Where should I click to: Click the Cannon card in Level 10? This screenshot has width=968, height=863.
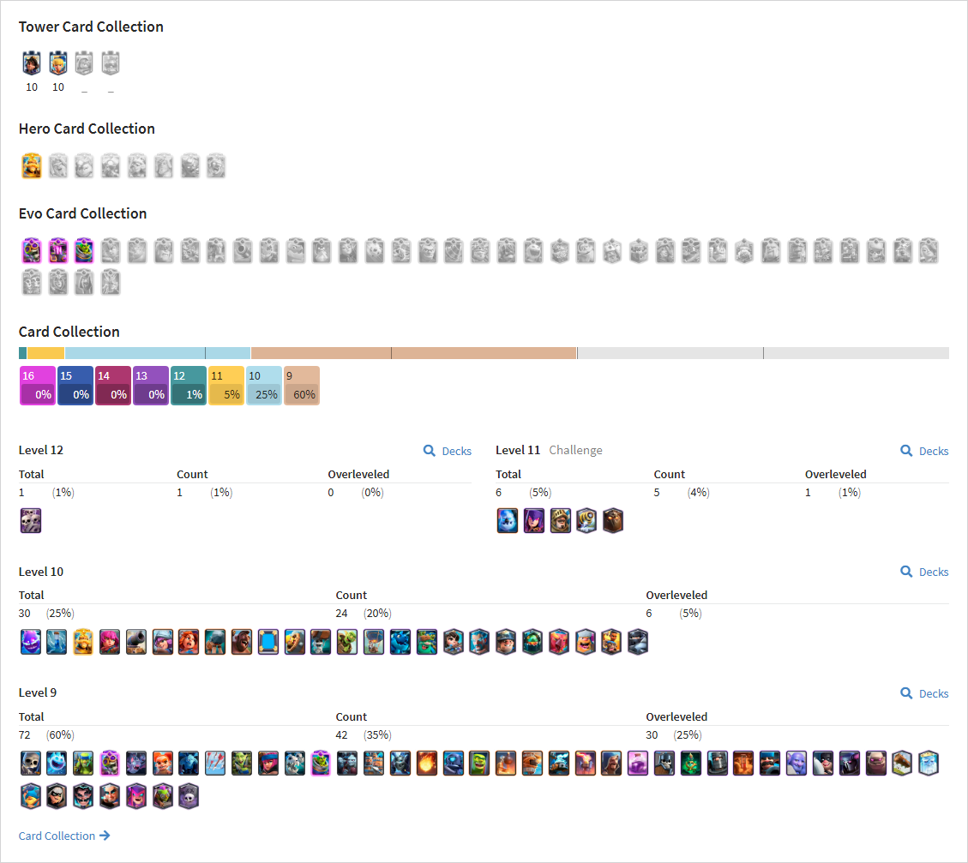(x=135, y=642)
